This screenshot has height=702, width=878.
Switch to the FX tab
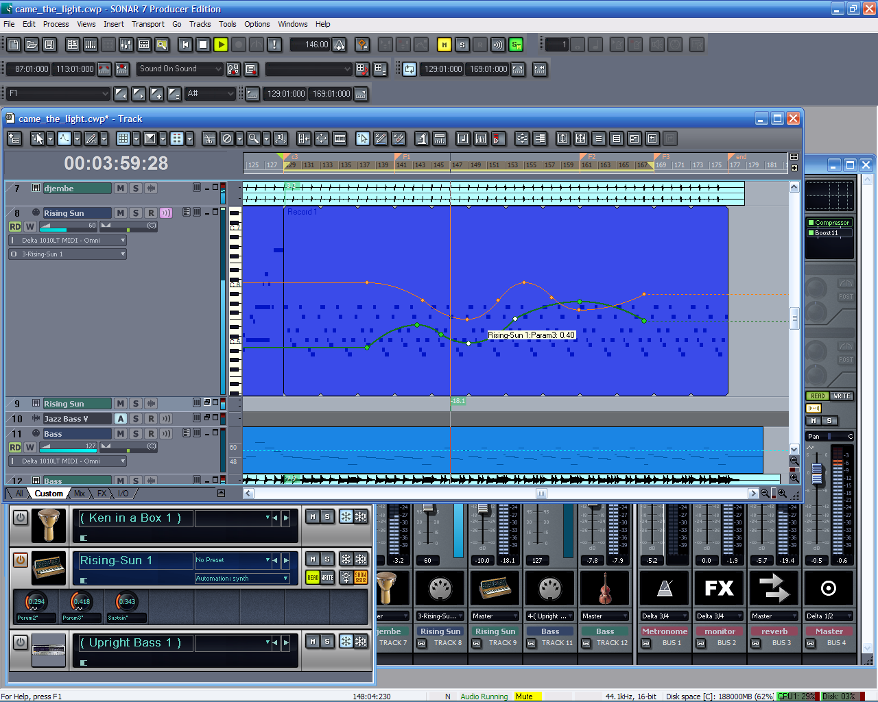point(102,494)
